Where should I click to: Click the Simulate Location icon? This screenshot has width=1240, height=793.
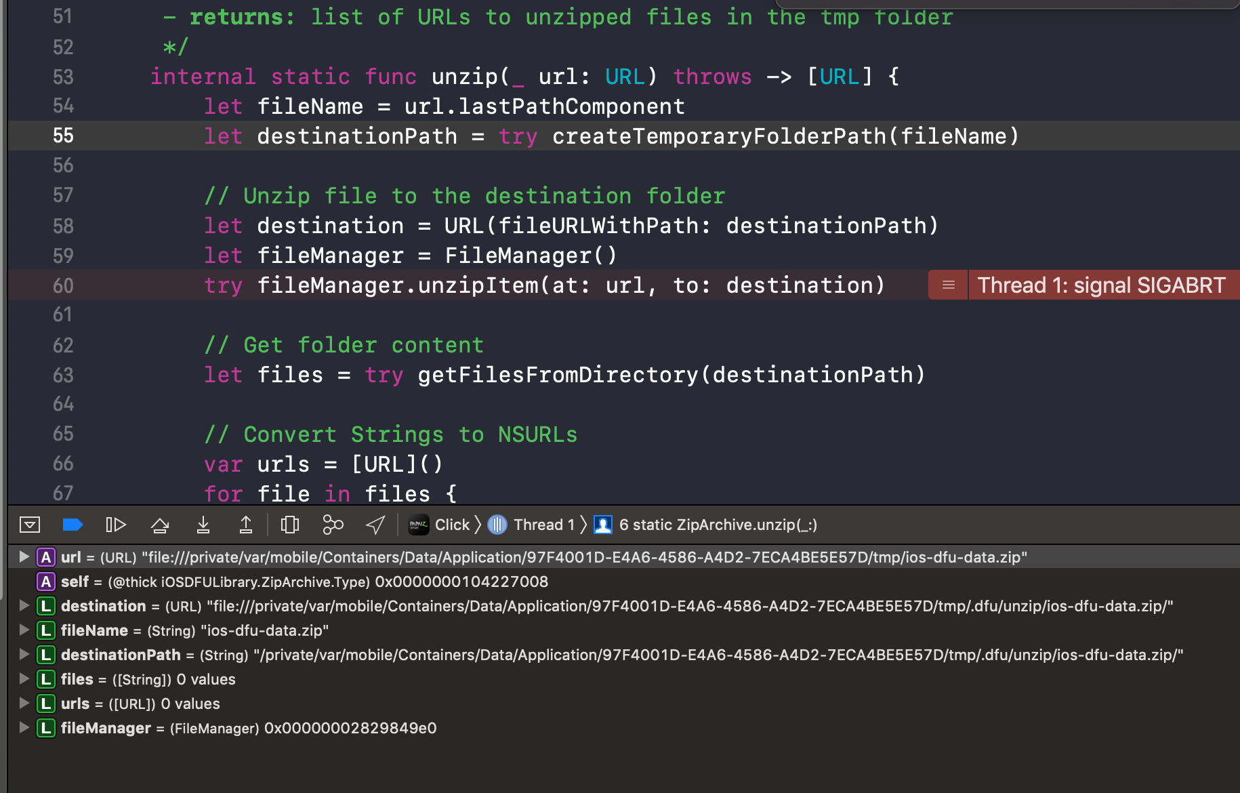(x=375, y=524)
